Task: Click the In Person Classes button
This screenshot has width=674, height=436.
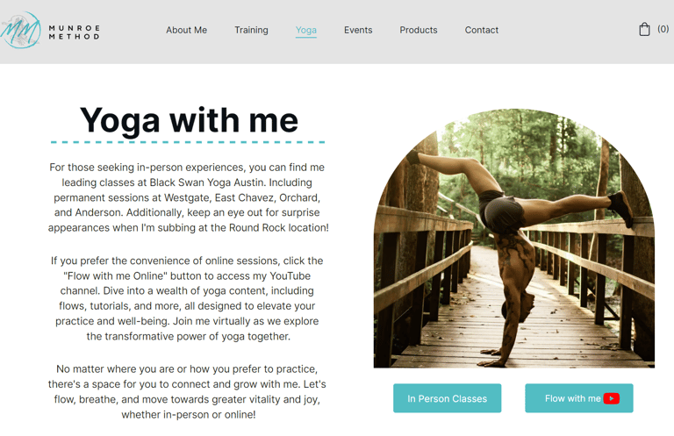Action: click(x=447, y=398)
